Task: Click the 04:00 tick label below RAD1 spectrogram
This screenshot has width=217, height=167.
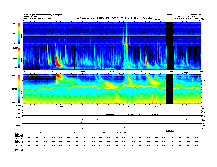Action: (53, 72)
